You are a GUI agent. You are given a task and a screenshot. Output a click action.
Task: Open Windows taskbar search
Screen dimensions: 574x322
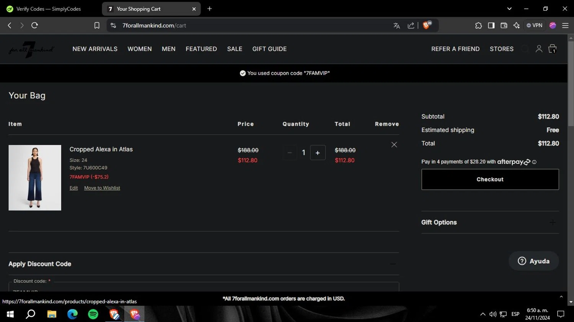coord(31,314)
